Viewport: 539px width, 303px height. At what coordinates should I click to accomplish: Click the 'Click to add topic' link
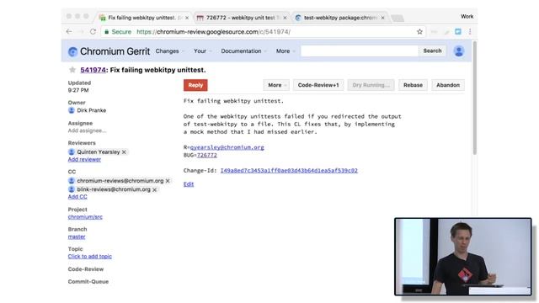coord(90,257)
